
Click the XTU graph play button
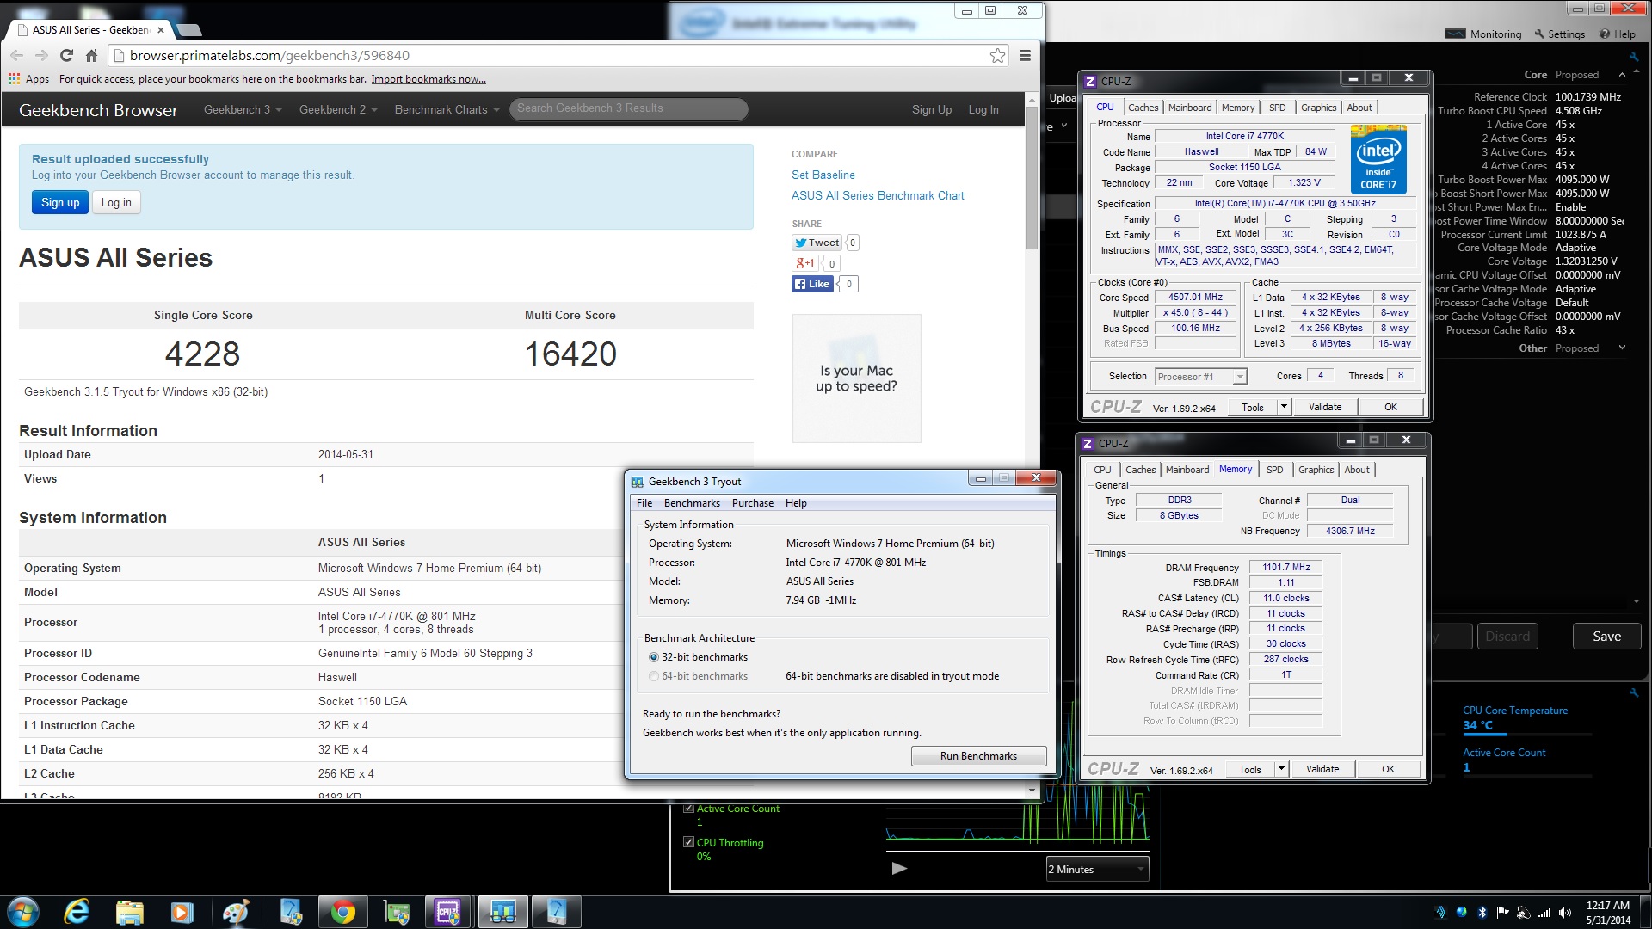coord(899,869)
